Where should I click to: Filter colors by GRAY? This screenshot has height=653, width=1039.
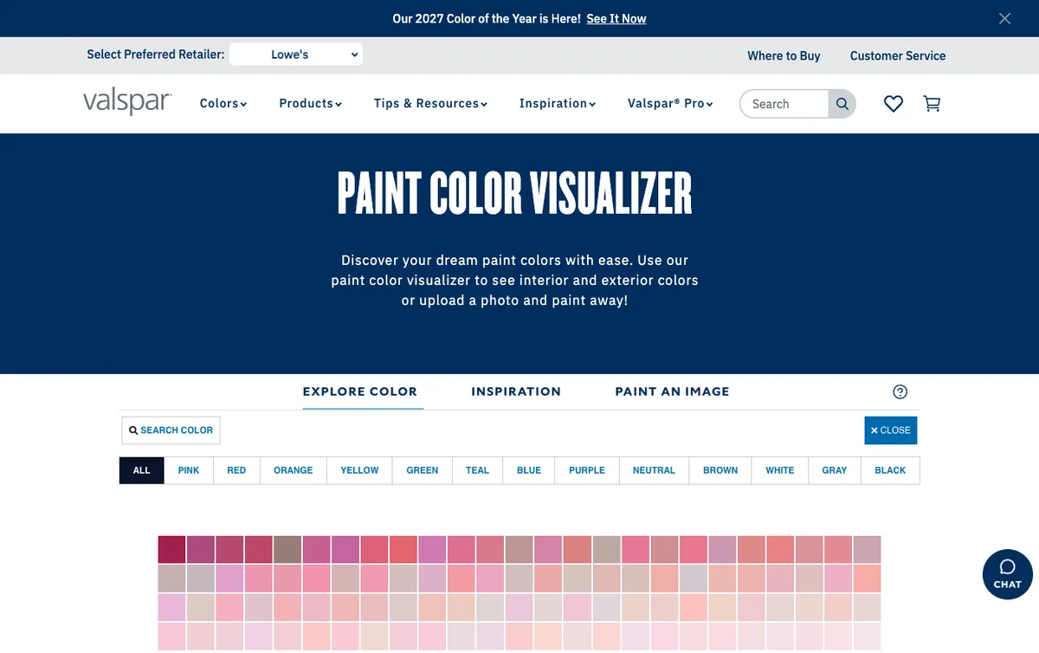(x=835, y=470)
